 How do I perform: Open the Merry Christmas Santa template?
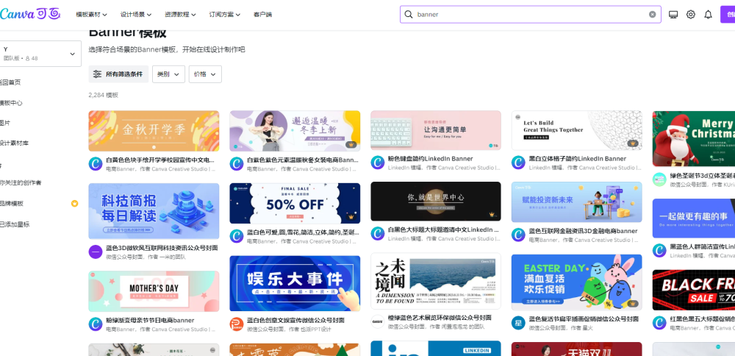(x=694, y=139)
